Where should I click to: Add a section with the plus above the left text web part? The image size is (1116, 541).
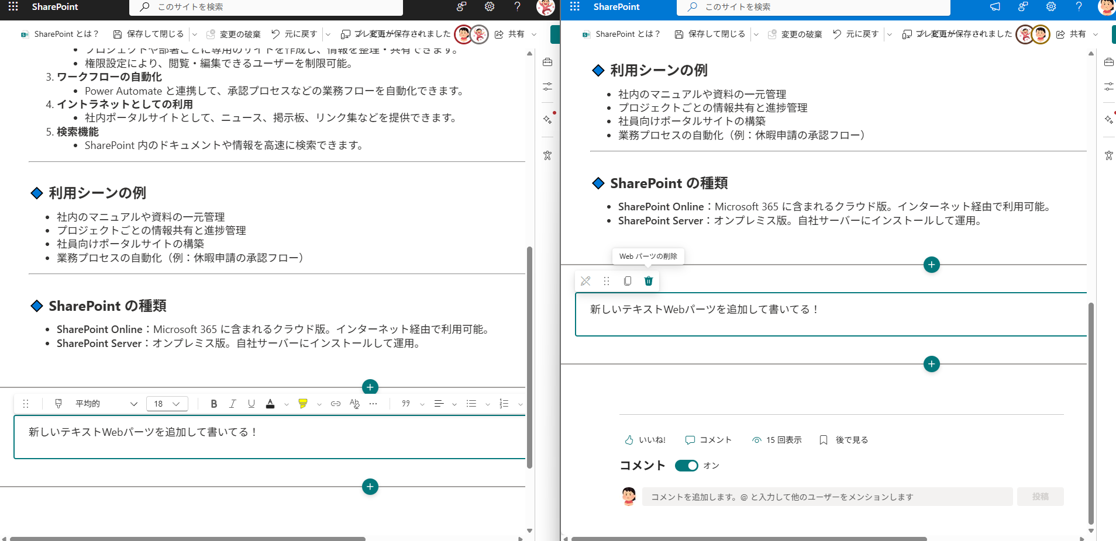click(370, 387)
